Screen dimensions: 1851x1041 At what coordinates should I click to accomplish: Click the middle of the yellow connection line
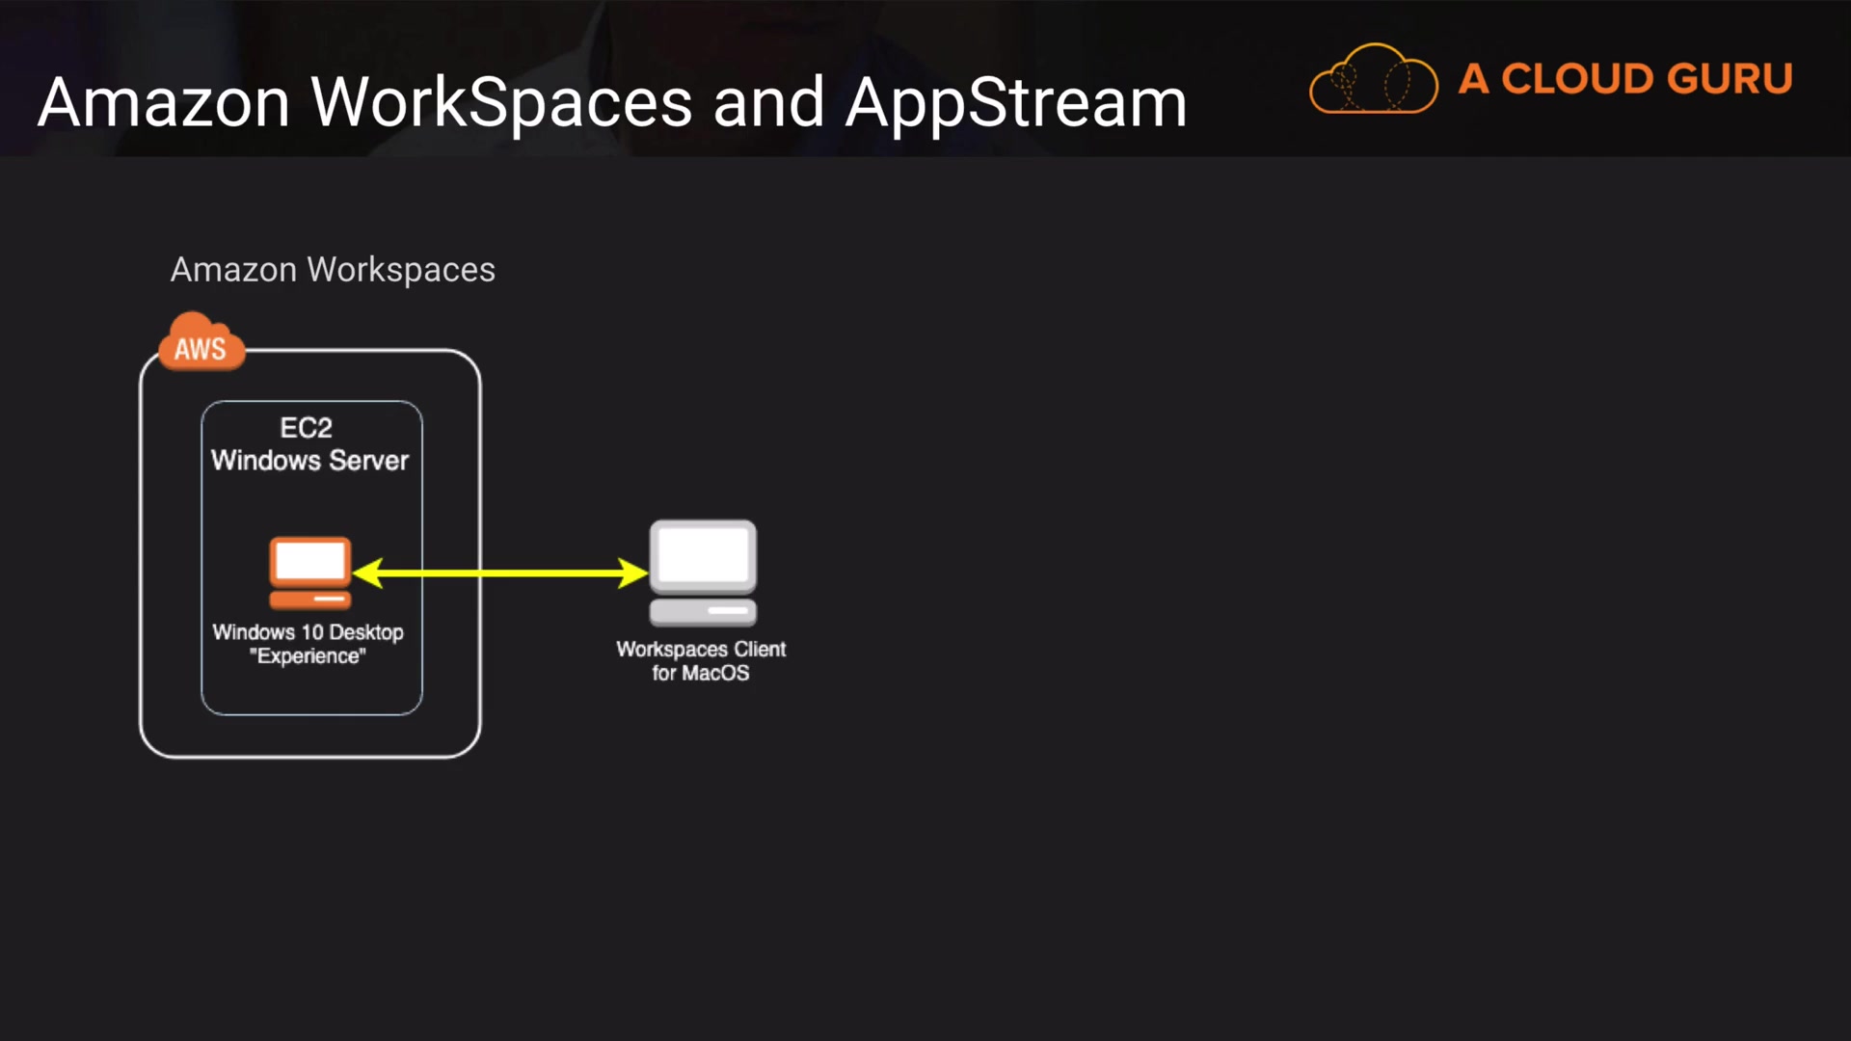point(501,574)
